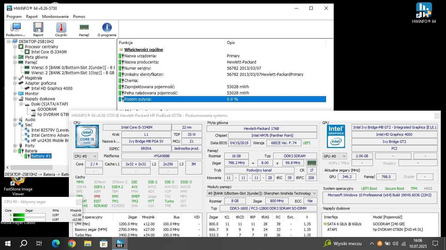Open the Raport menu

(x=32, y=17)
